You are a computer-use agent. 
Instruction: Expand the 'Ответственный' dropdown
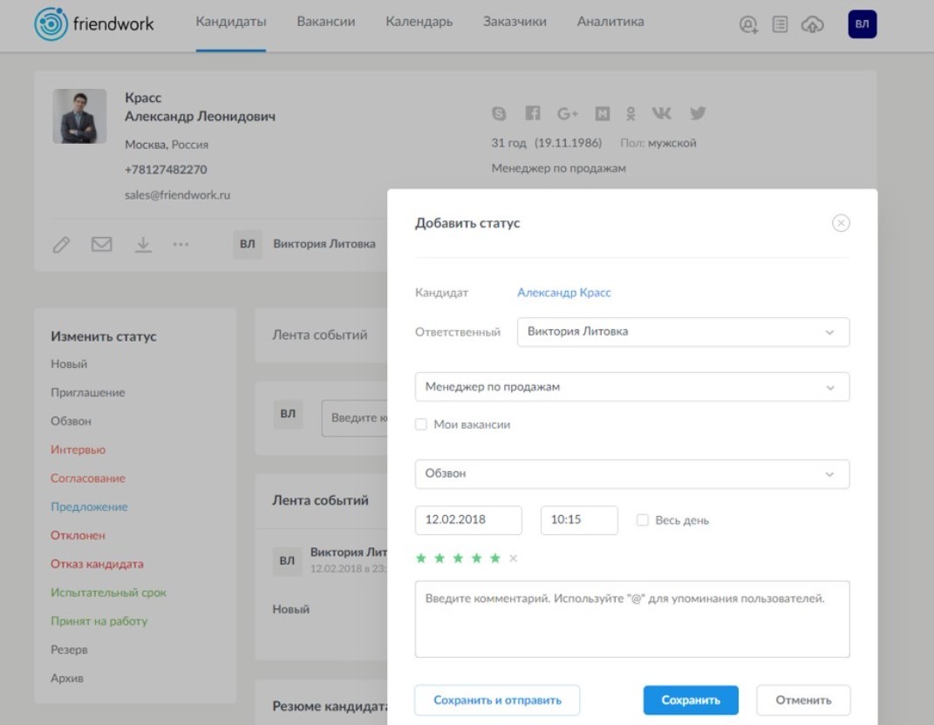pyautogui.click(x=683, y=332)
